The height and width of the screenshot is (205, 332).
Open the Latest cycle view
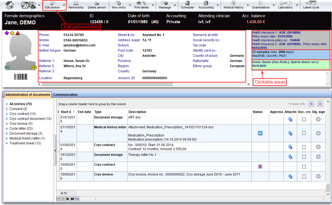(311, 5)
